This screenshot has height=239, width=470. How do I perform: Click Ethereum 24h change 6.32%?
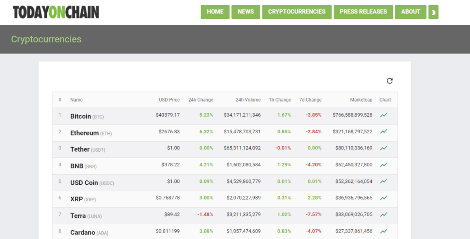point(206,131)
